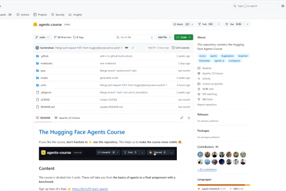Open the Security tab

tap(58, 15)
